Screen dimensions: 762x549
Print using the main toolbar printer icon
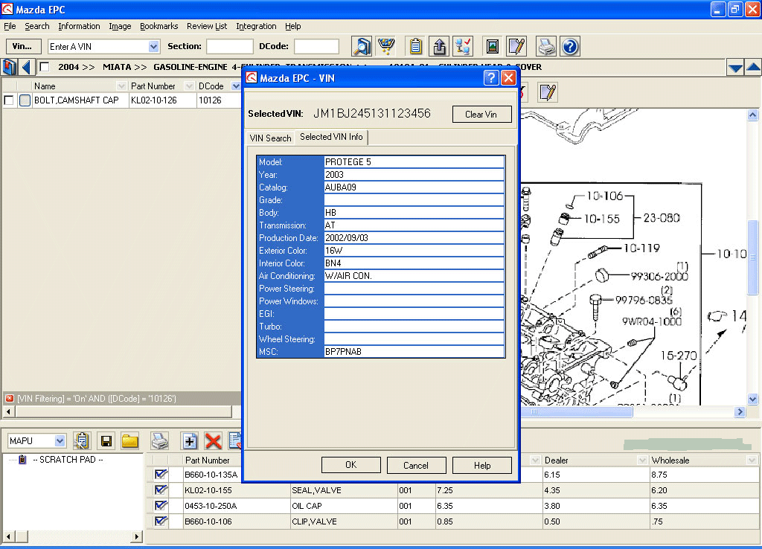[x=545, y=47]
